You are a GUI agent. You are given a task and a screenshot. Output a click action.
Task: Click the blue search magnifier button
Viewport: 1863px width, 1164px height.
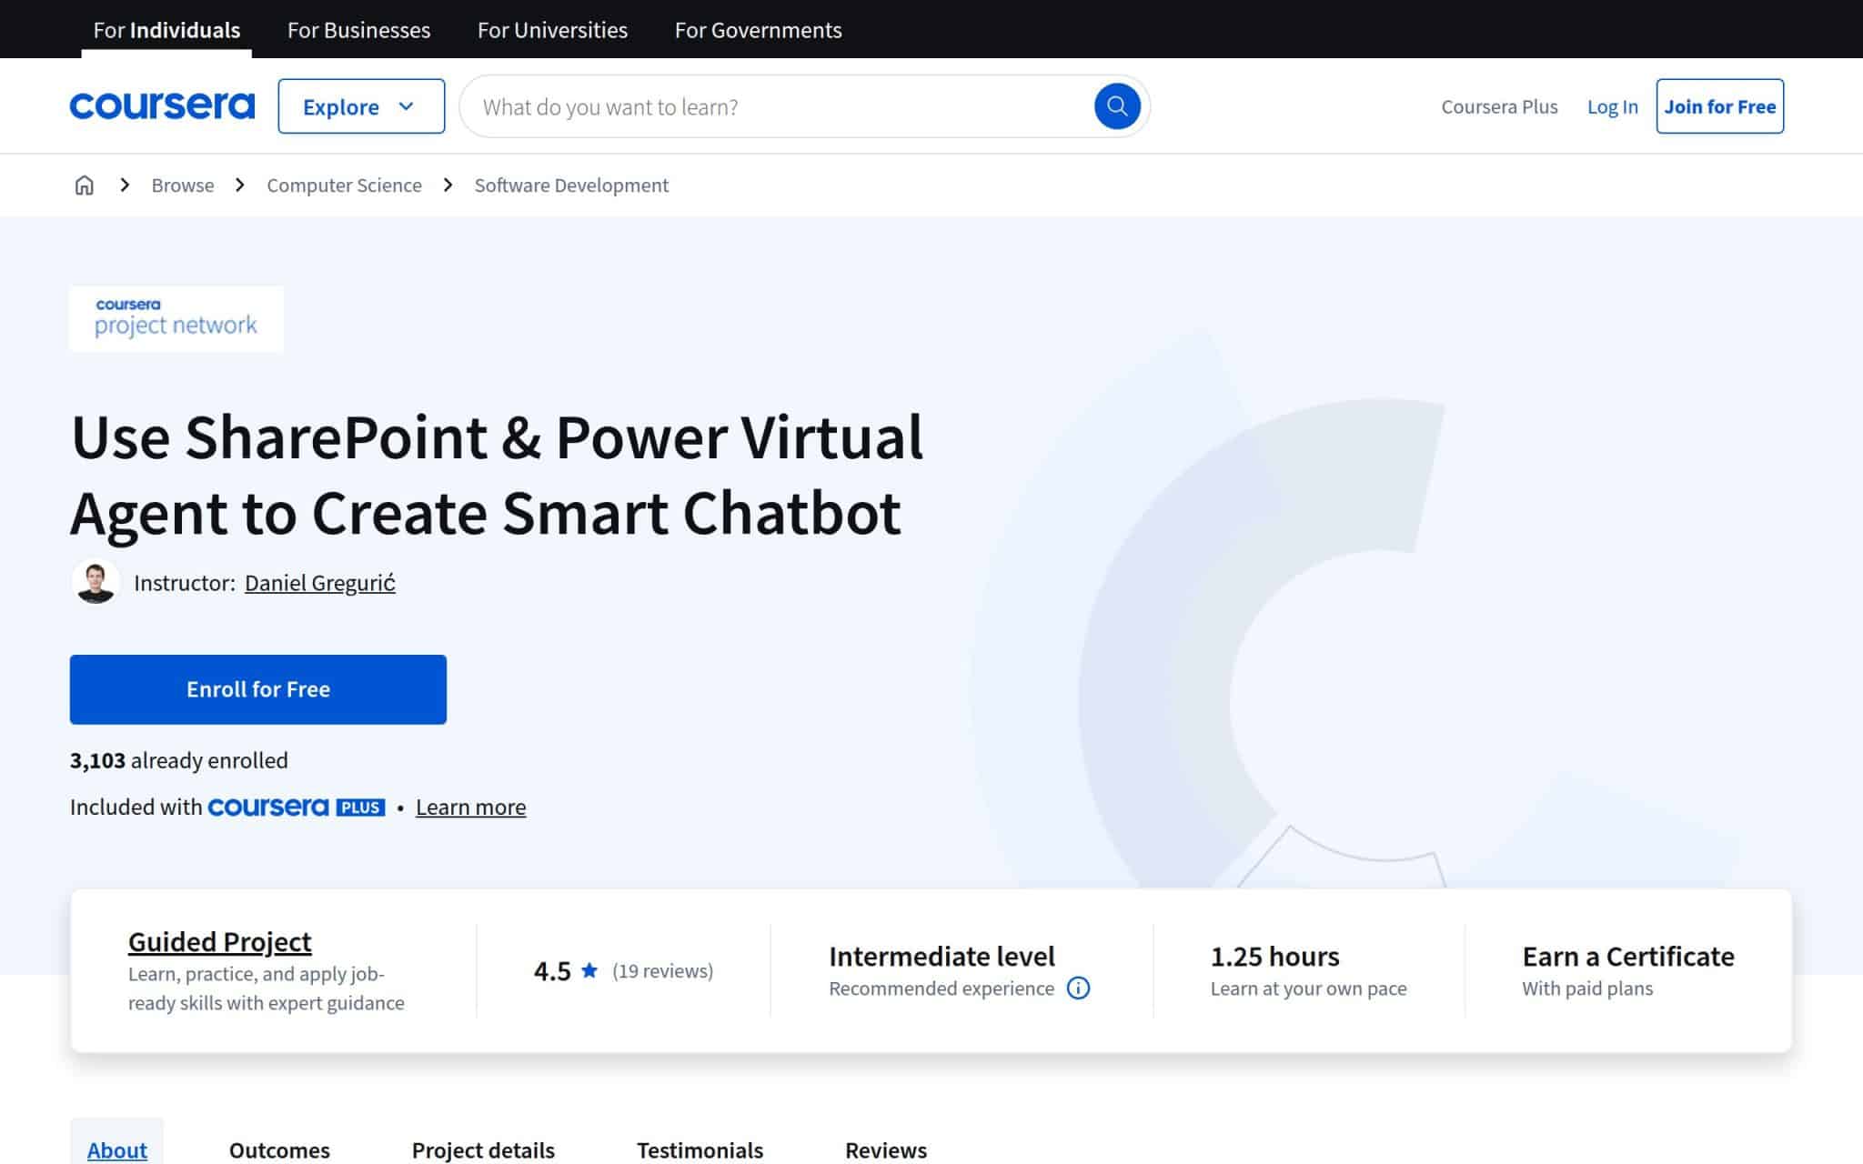[1117, 106]
